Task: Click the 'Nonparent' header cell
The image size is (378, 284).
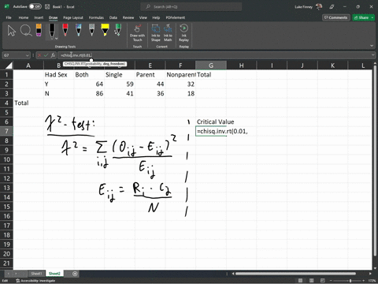Action: point(180,75)
